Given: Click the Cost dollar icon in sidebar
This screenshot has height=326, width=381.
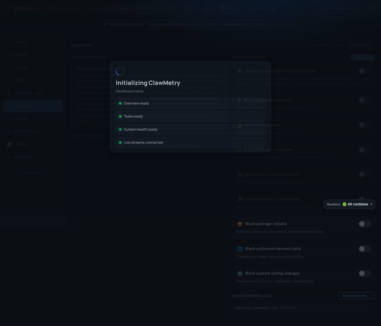Looking at the screenshot, I should point(10,80).
